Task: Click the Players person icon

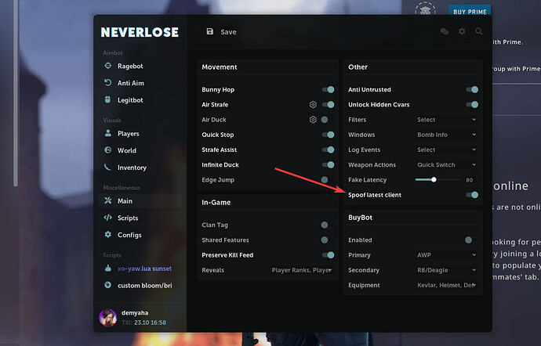Action: point(108,133)
